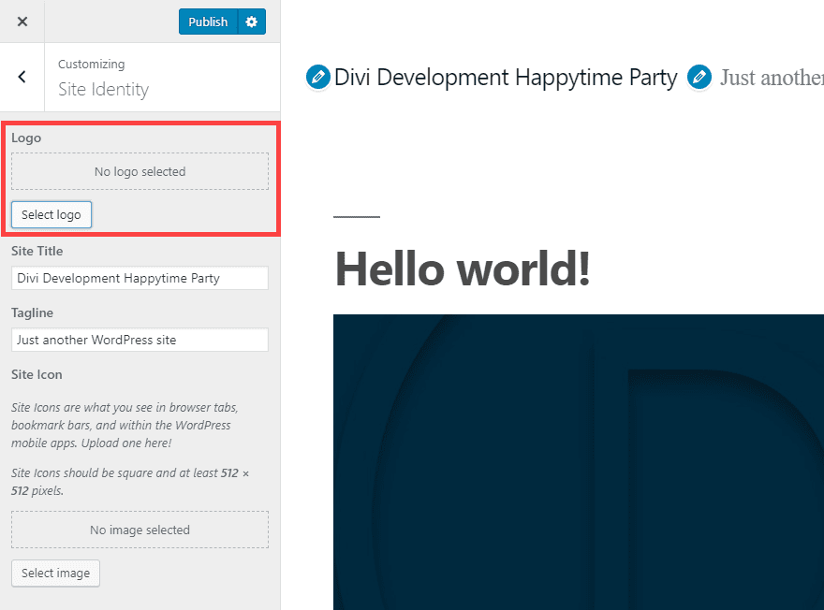Go back using the left chevron arrow
The height and width of the screenshot is (610, 824).
22,78
